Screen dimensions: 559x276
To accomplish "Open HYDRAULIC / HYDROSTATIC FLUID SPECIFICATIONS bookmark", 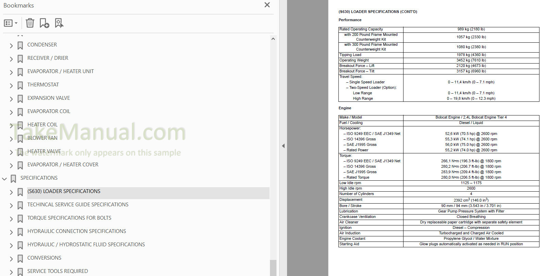I will [x=86, y=245].
